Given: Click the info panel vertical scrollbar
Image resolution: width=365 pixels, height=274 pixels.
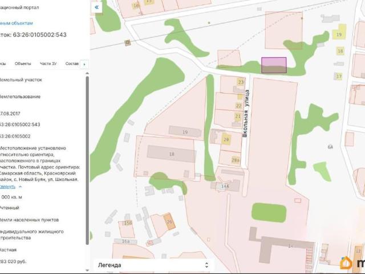Looking at the screenshot, I should click(87, 160).
